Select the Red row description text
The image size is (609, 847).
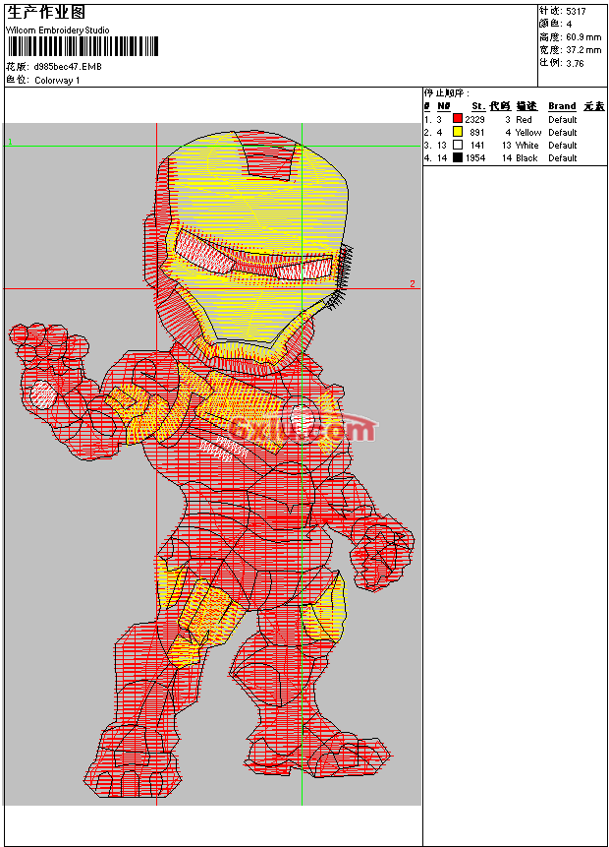(524, 119)
